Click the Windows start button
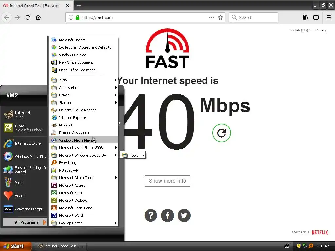This screenshot has height=251, width=335. [15, 246]
